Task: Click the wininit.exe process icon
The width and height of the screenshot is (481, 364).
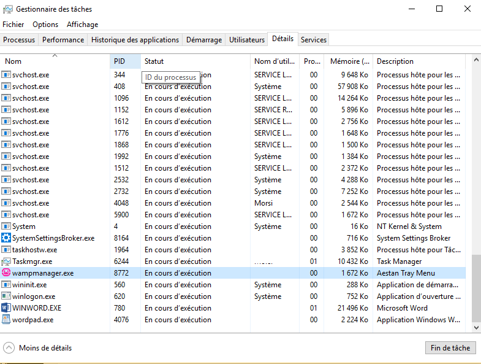Action: coord(6,285)
